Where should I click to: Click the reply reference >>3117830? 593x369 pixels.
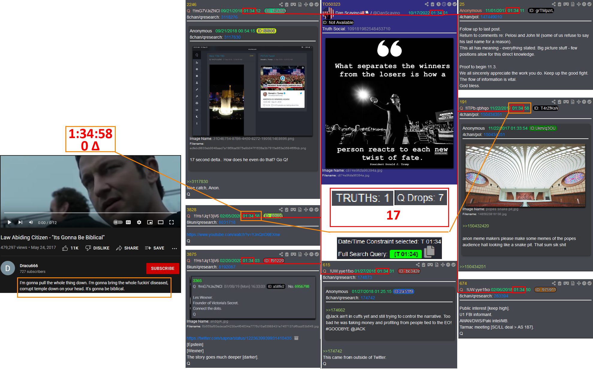point(197,182)
